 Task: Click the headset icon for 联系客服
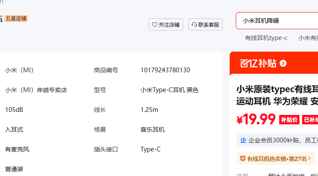[194, 25]
